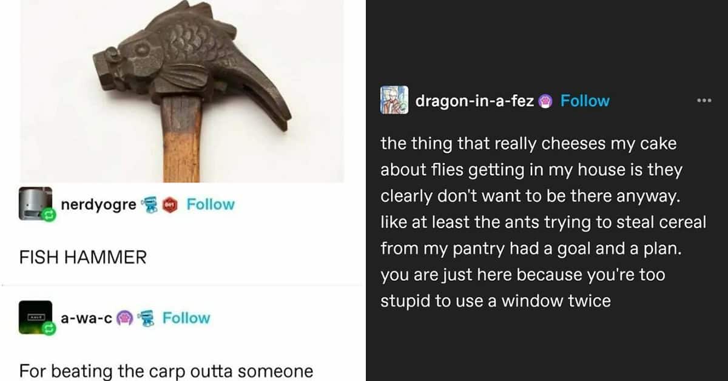Viewport: 728px width, 381px height.
Task: Follow nerdyogre
Action: [x=211, y=204]
